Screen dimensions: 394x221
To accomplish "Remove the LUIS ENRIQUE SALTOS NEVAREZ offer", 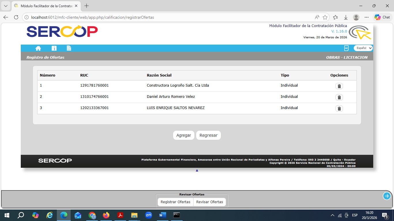I will (339, 108).
